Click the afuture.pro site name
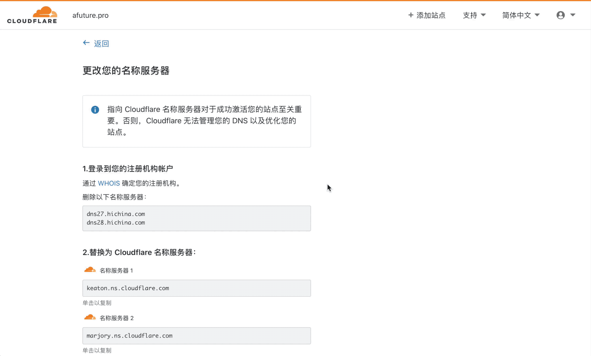Screen dimensions: 591x356 click(x=90, y=15)
